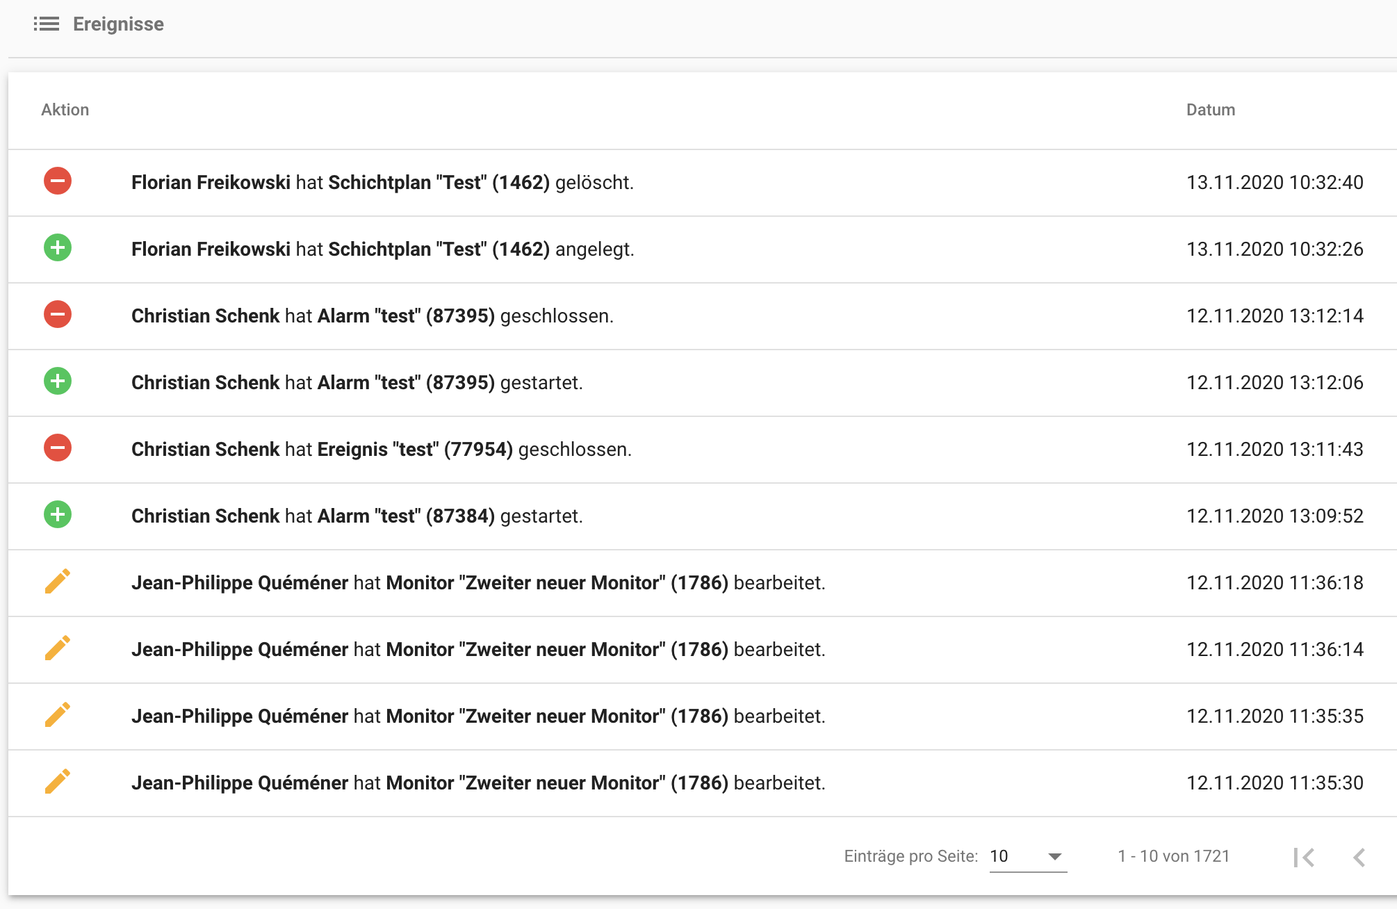Click red minus icon for deleted Schichtplan
Viewport: 1397px width, 909px height.
58,181
